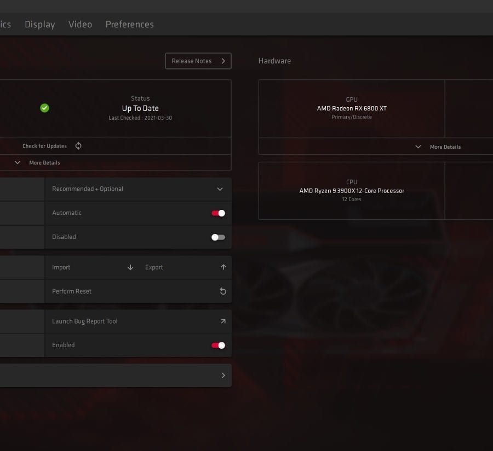The image size is (493, 451).
Task: Toggle the Automatic switch off
Action: tap(218, 213)
